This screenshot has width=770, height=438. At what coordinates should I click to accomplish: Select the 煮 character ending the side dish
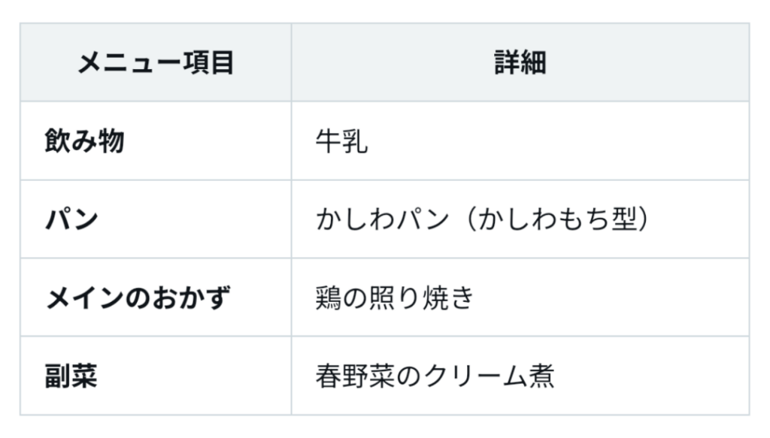point(541,376)
